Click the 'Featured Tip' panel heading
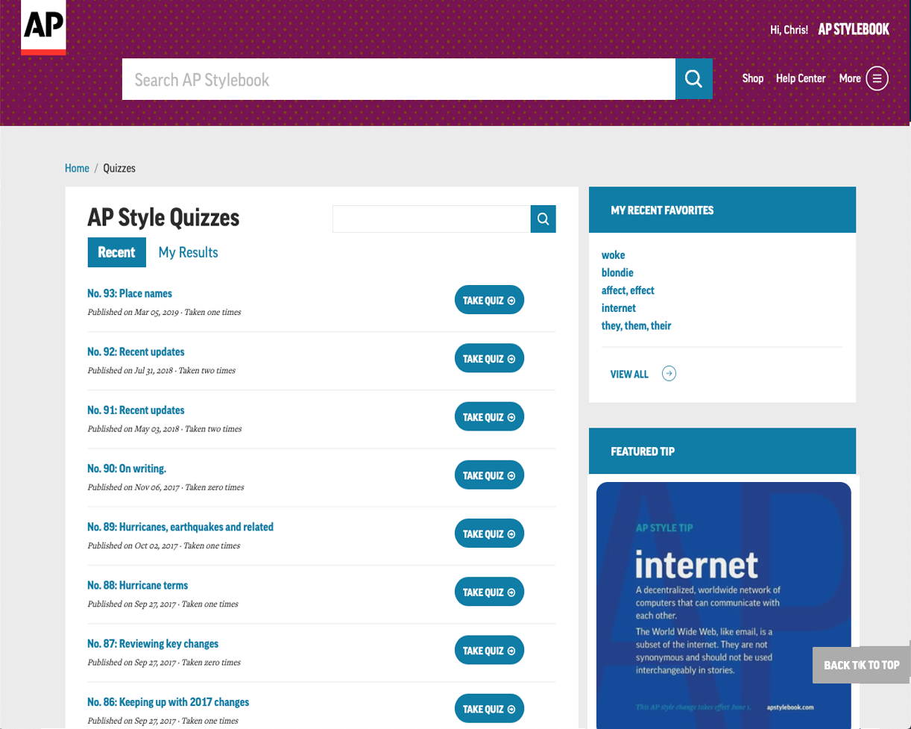The width and height of the screenshot is (911, 729). pyautogui.click(x=643, y=451)
